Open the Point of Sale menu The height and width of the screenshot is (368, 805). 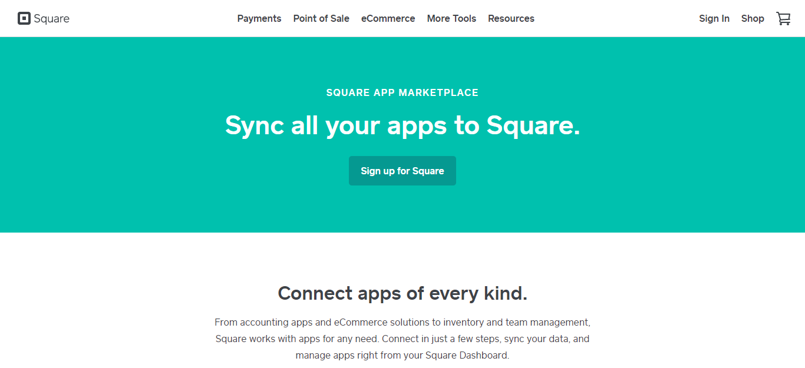click(321, 18)
